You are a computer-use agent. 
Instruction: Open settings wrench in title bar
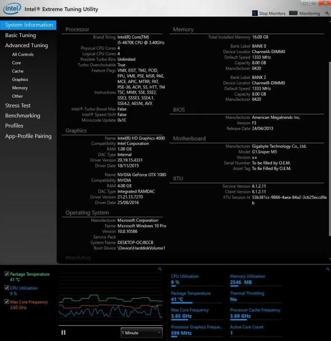(x=327, y=13)
